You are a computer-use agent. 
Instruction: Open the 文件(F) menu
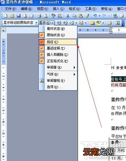point(10,9)
